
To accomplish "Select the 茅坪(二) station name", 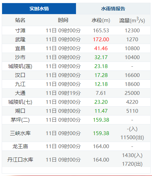I will coord(20,120).
